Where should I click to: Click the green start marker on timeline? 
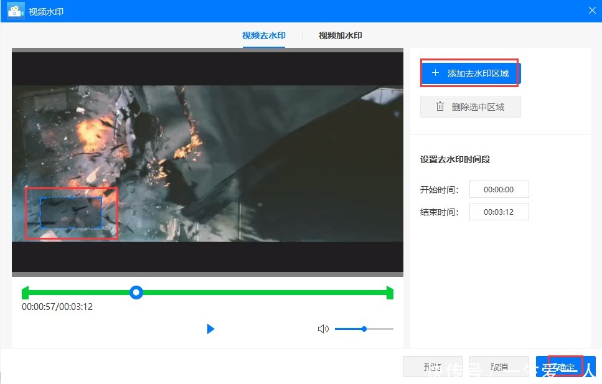25,293
